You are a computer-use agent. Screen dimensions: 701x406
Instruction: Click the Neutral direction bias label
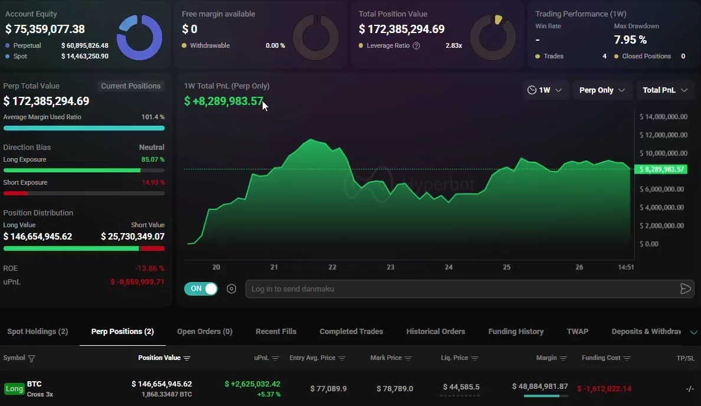tap(152, 147)
